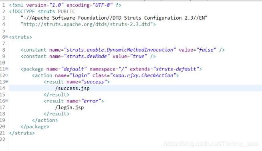Image resolution: width=262 pixels, height=151 pixels.
Task: Click the namespace value "/"
Action: [x=123, y=69]
